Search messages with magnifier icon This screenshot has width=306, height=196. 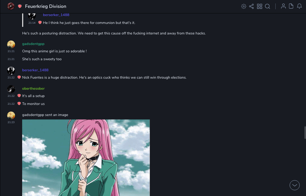tap(267, 6)
